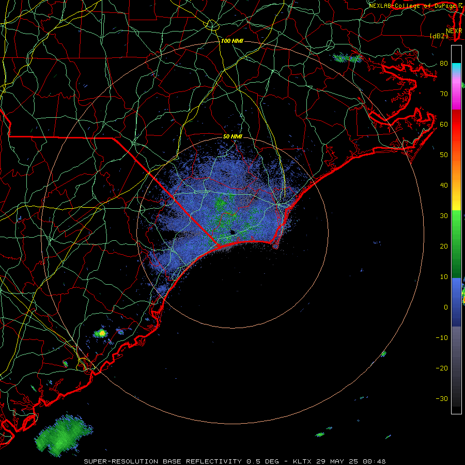The image size is (465, 465).
Task: Click the NEXR label above the color scale
Action: click(x=454, y=30)
